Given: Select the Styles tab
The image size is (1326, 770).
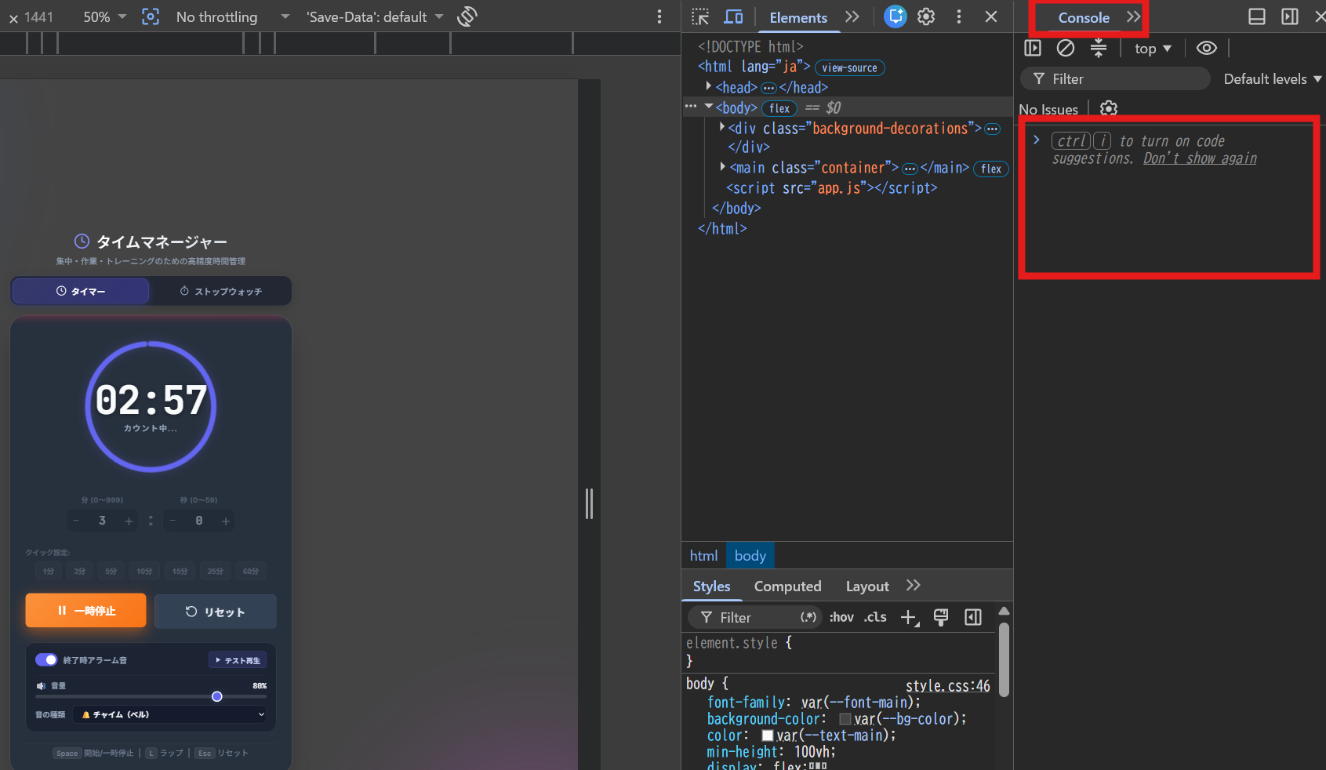Looking at the screenshot, I should tap(711, 586).
